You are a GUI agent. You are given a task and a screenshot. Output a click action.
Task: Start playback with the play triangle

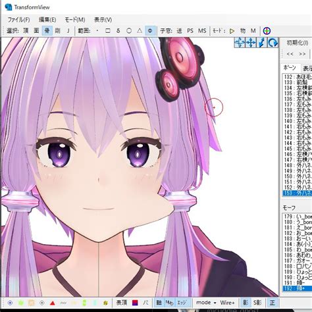(x=232, y=31)
